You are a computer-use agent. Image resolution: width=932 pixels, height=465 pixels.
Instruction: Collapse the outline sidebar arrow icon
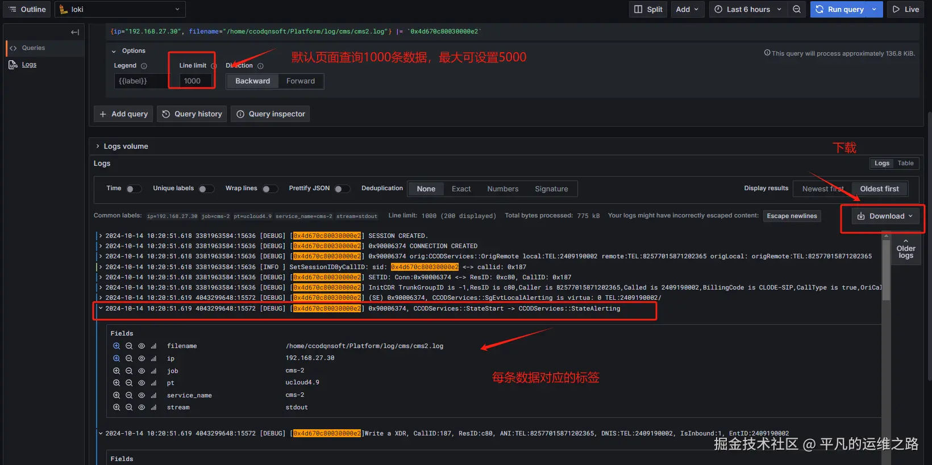pos(74,32)
